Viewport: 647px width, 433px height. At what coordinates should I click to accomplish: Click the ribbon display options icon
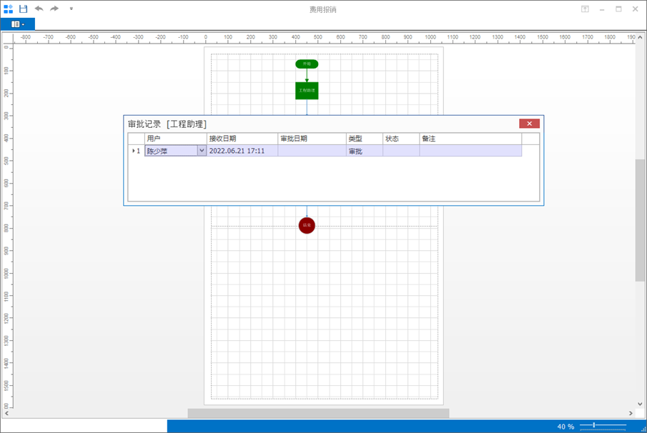[585, 9]
